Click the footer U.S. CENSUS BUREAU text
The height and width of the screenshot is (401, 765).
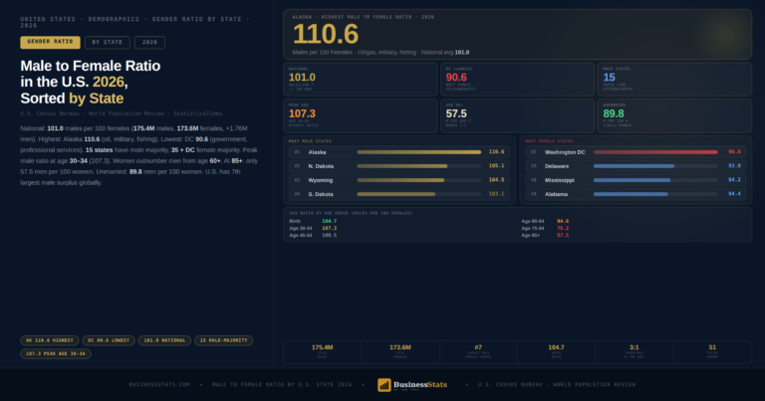tap(557, 384)
